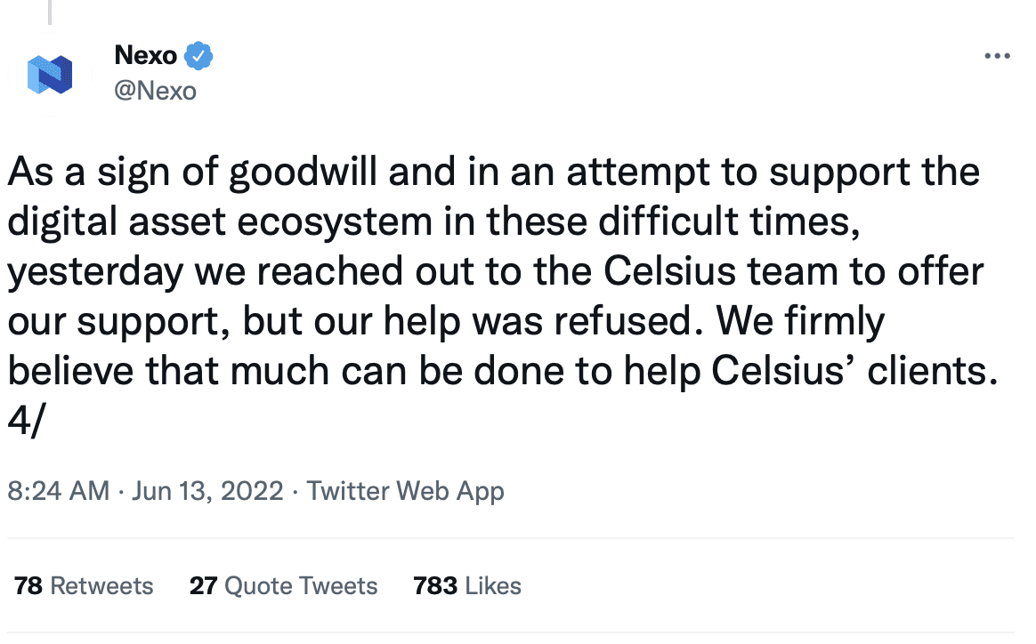Click the Nexo display name
Viewport: 1036px width, 644px height.
point(145,55)
